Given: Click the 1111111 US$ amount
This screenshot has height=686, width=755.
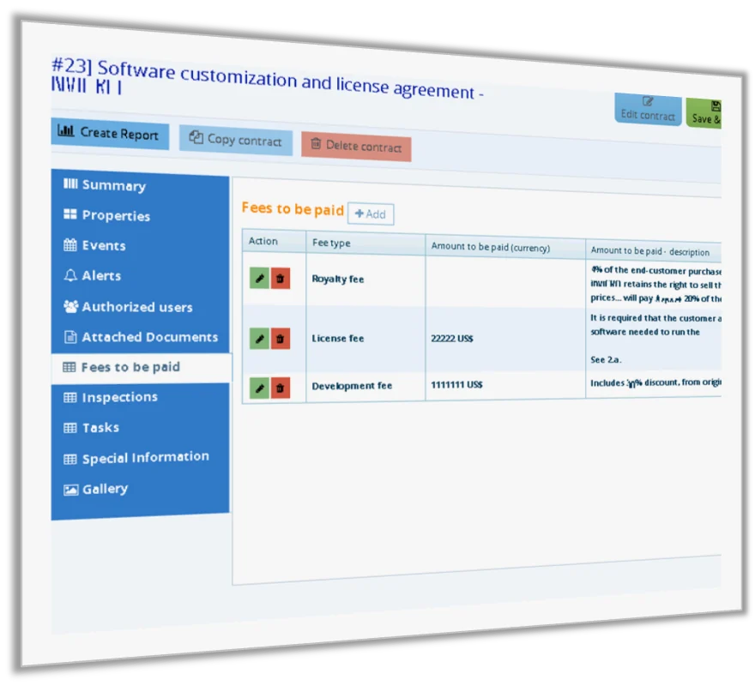Looking at the screenshot, I should click(x=456, y=385).
